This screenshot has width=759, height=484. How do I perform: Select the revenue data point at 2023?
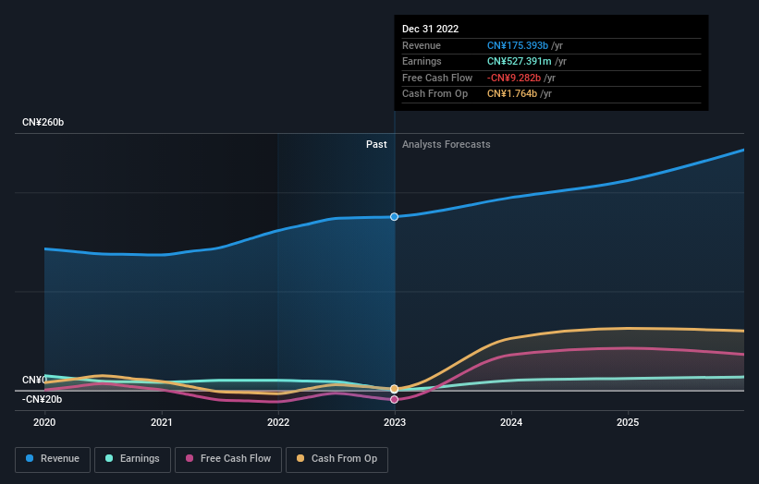[395, 217]
